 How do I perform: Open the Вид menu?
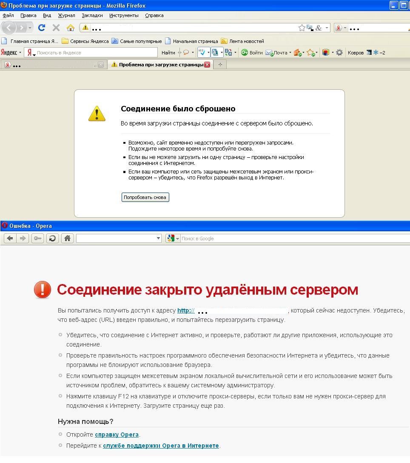click(x=47, y=15)
